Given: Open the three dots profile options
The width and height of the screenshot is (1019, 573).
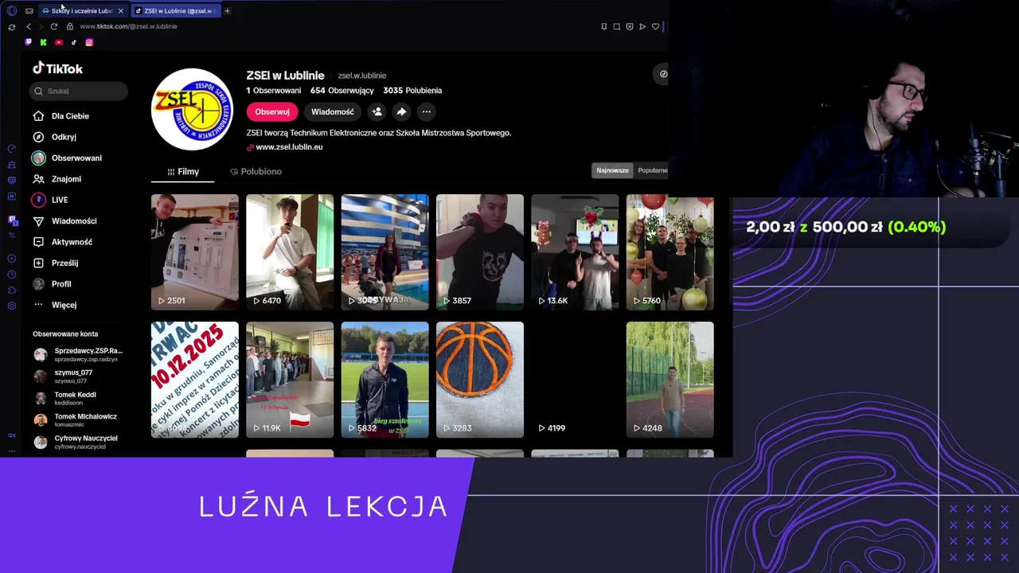Looking at the screenshot, I should click(x=427, y=112).
